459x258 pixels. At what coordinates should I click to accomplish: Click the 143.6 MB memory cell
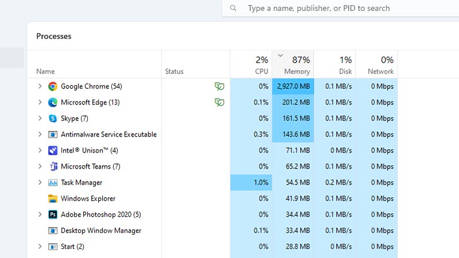tap(293, 135)
